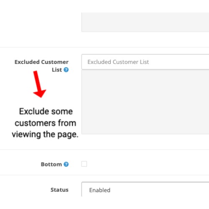Image resolution: width=209 pixels, height=209 pixels.
Task: Select the Enabled value in the Status field
Action: (99, 190)
